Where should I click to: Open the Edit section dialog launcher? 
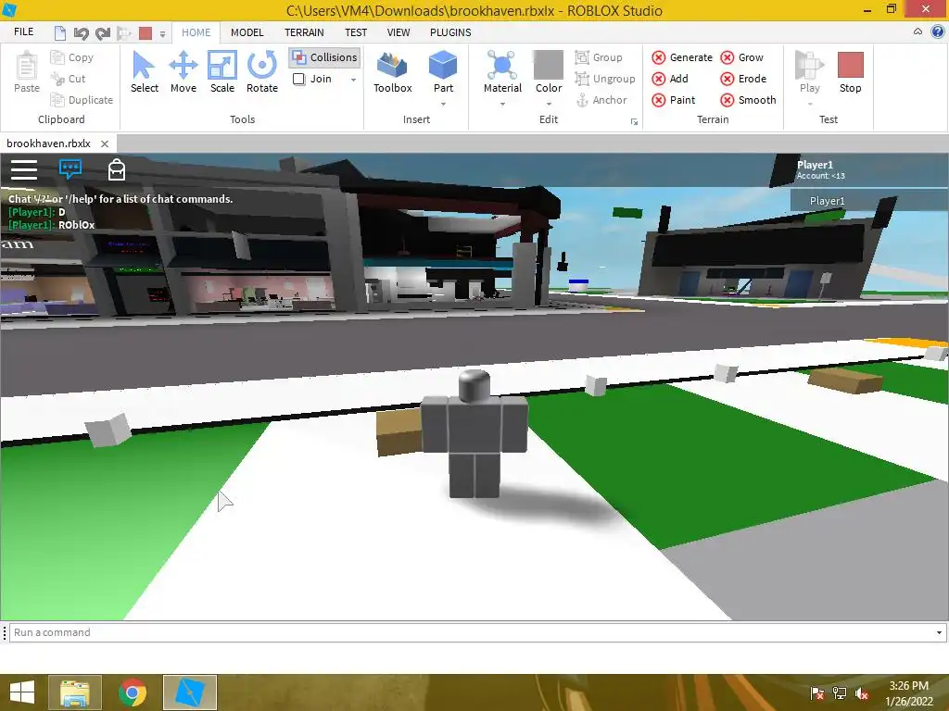pos(634,121)
